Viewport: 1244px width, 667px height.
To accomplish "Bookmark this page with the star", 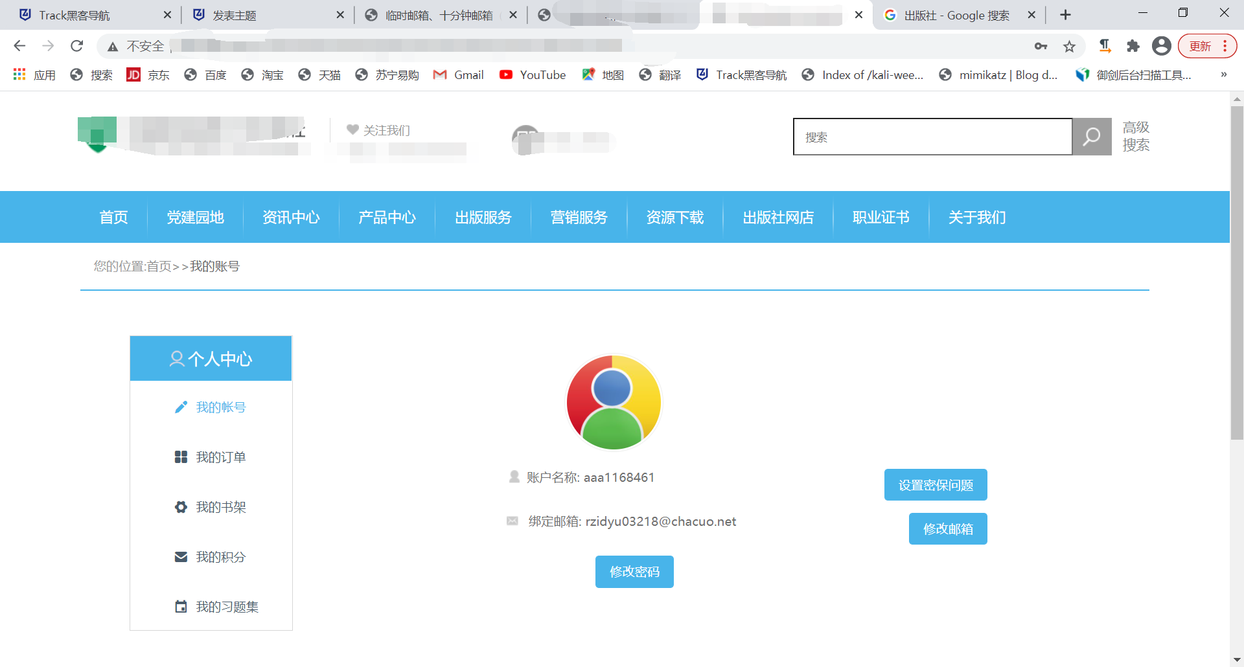I will click(x=1069, y=46).
